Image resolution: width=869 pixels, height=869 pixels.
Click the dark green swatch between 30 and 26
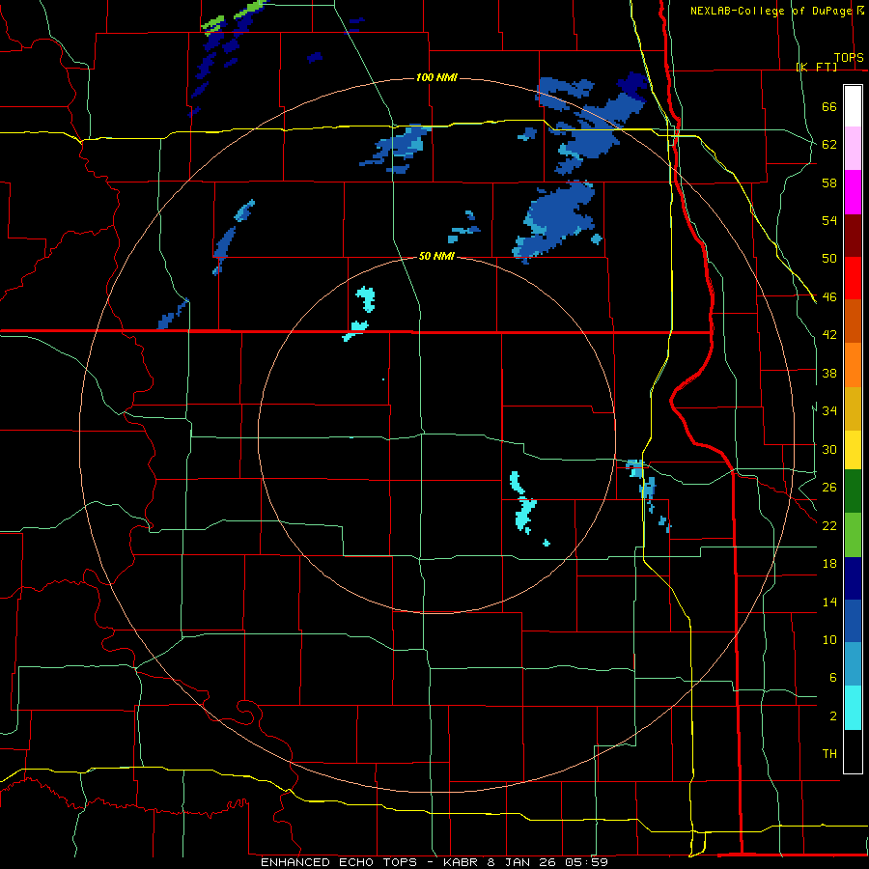(853, 491)
